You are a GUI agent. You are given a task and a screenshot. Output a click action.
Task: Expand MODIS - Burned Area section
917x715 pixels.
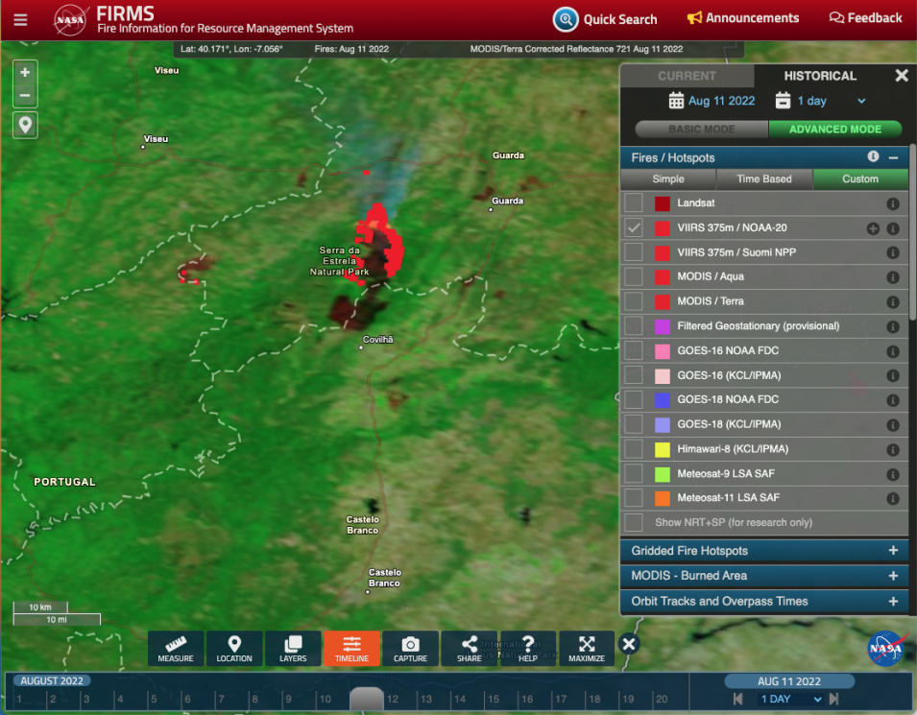[893, 575]
